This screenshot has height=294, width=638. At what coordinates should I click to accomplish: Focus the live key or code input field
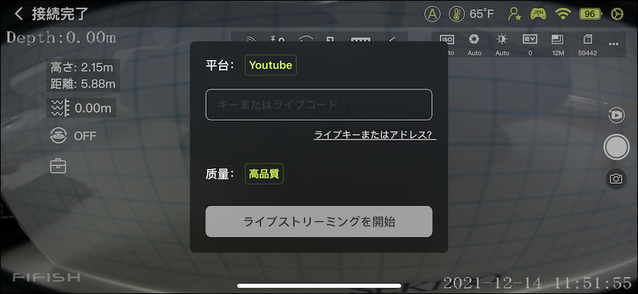318,105
